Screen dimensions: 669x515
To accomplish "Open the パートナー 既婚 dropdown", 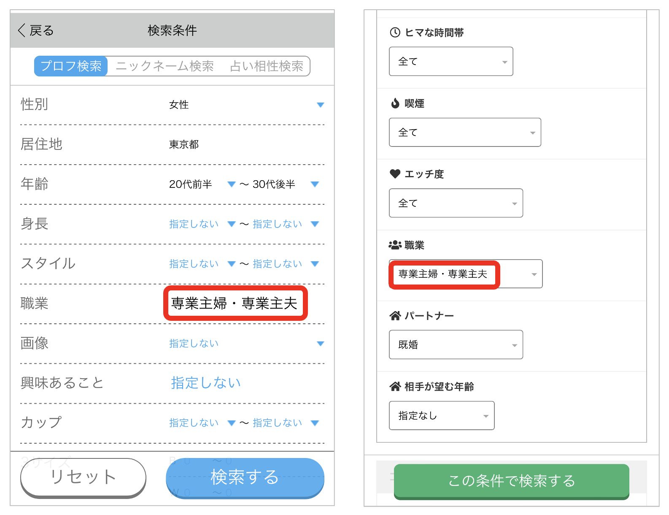I will pos(456,345).
